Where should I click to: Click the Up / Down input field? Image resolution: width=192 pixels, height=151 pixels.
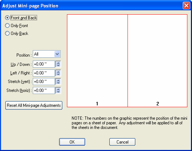pos(44,64)
